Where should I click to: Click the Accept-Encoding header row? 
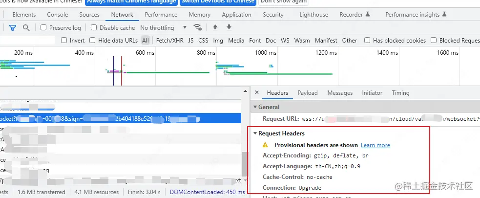[315, 155]
